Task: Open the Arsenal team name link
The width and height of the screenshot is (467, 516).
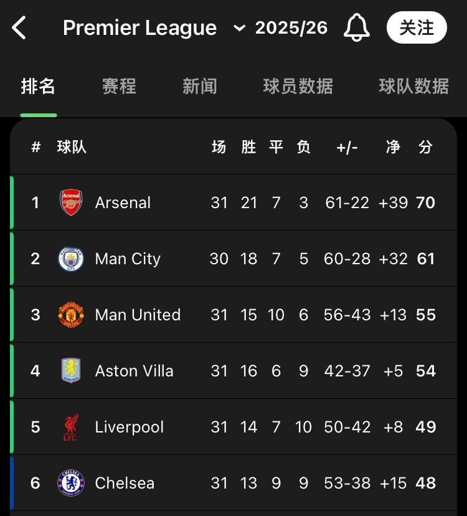Action: pos(123,203)
